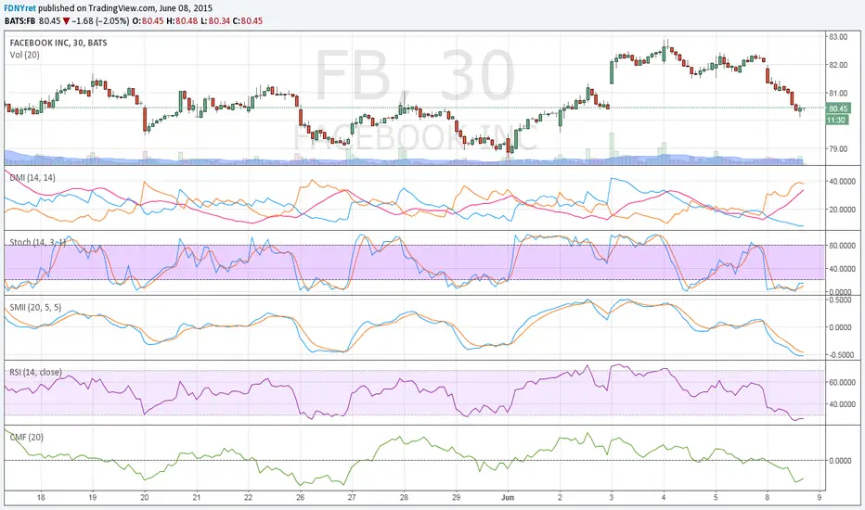
Task: Click 40.0000 on the RSI pane axis
Action: 843,404
